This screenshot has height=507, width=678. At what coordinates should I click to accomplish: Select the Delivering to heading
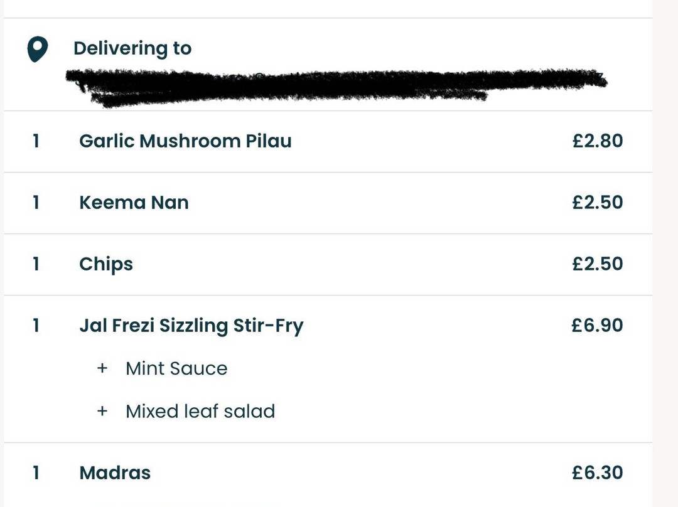(x=132, y=48)
